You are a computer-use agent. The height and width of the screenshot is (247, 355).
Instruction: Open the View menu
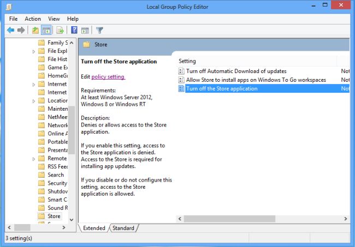coord(54,19)
